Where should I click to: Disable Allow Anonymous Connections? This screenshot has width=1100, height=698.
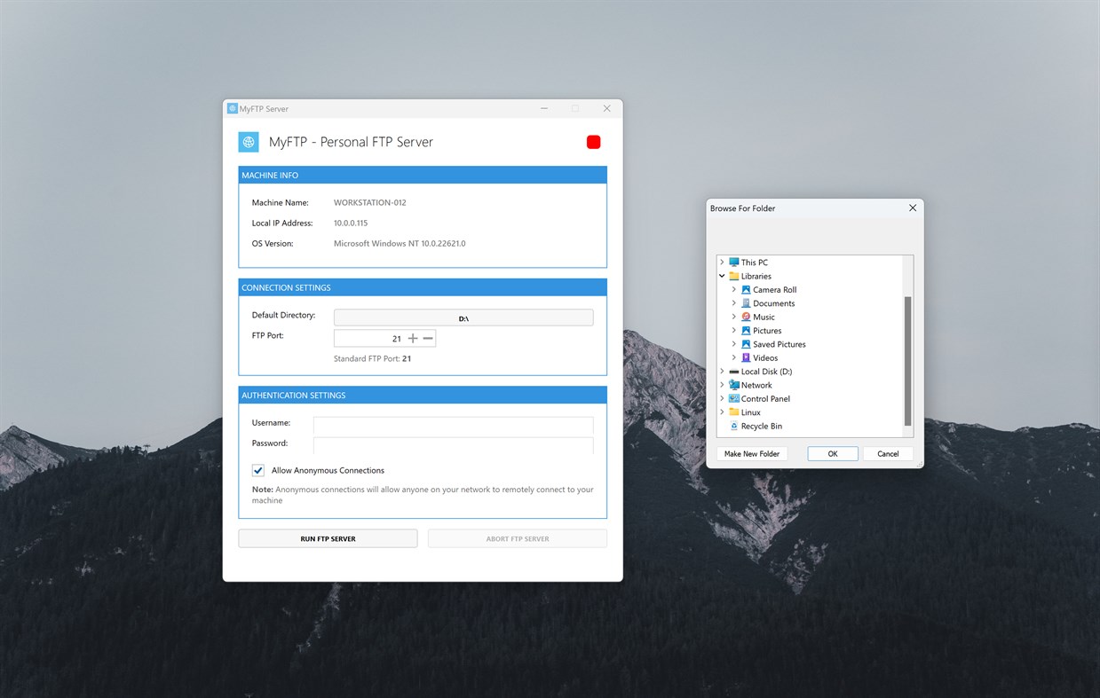point(257,470)
